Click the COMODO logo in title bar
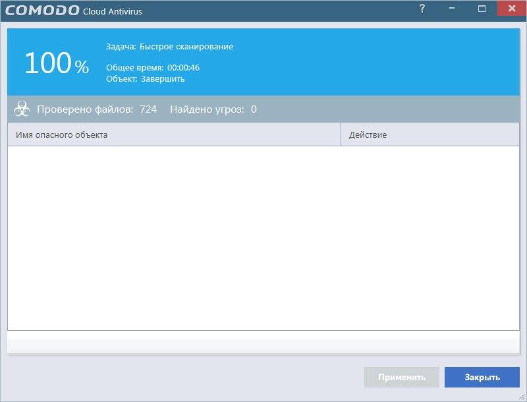 click(x=42, y=11)
